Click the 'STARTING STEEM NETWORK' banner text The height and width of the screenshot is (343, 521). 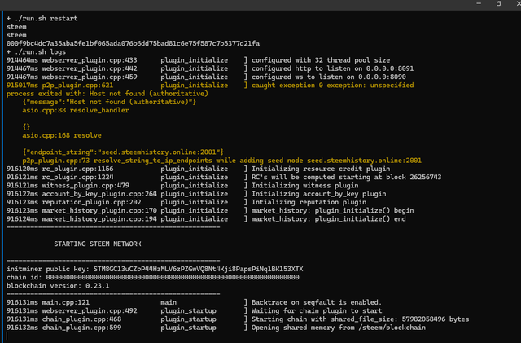(x=98, y=244)
